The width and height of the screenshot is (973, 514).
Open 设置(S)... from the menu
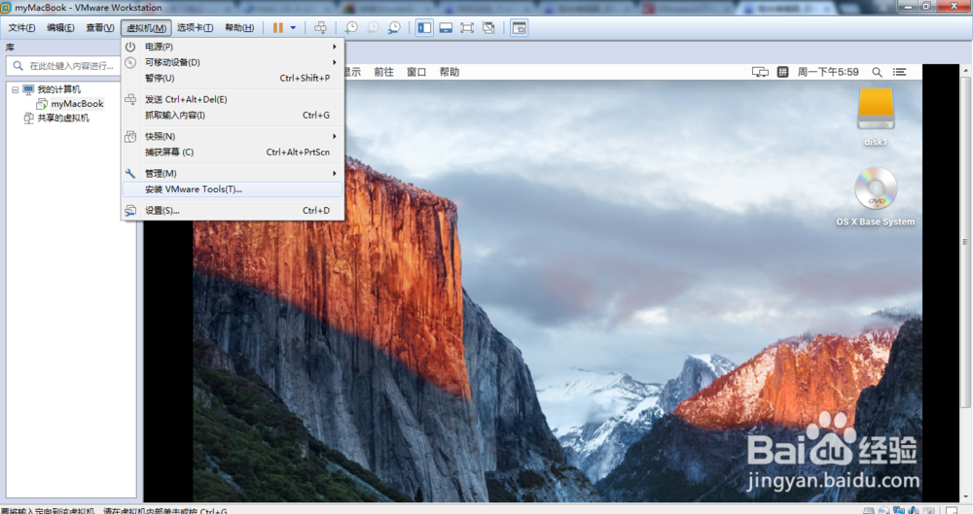233,211
